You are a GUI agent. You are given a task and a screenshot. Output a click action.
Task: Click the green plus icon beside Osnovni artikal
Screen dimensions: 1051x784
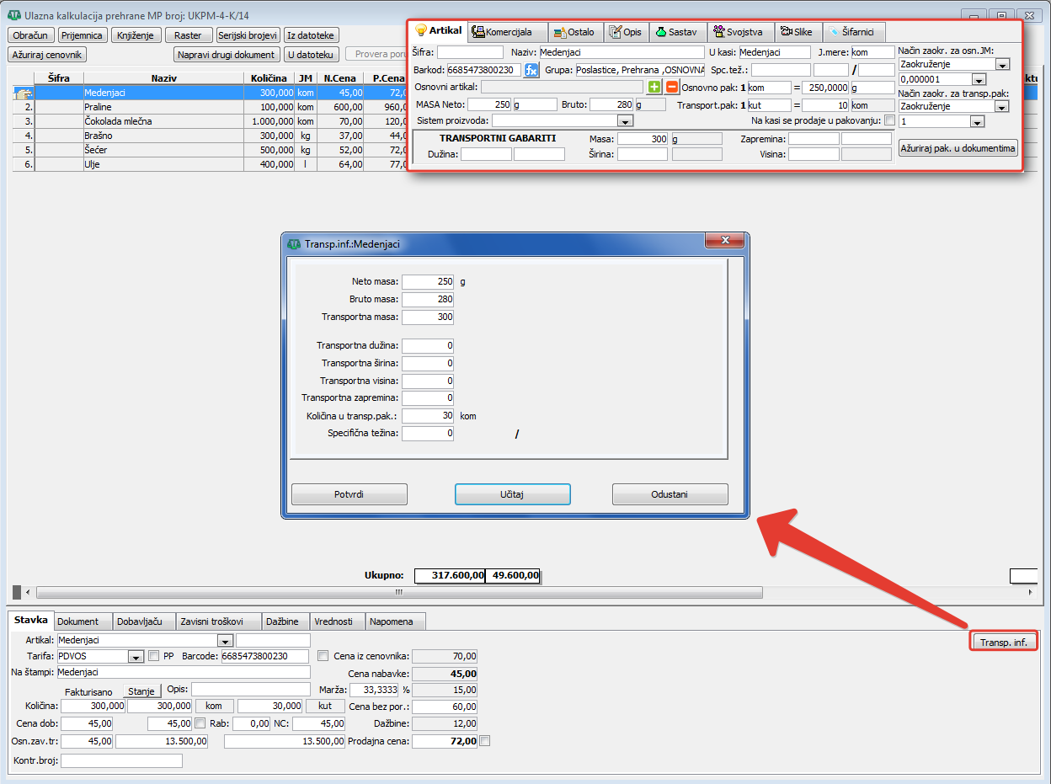(x=654, y=87)
